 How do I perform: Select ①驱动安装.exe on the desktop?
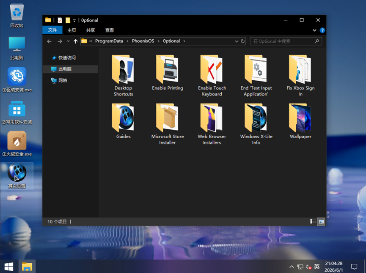[x=17, y=80]
